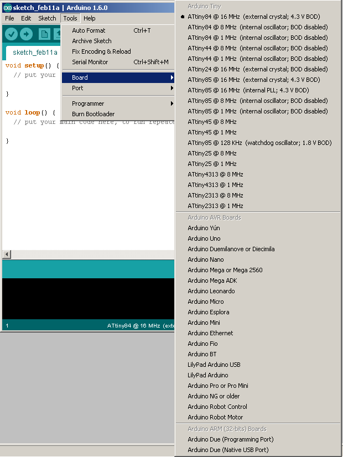Screen dimensions: 343x457
Task: Click the Verify checkmark toolbar icon
Action: [x=12, y=34]
